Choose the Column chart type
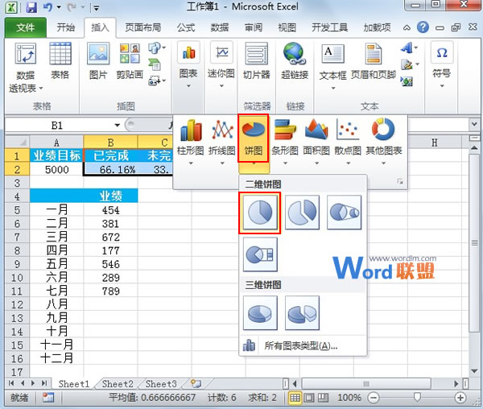 [191, 140]
